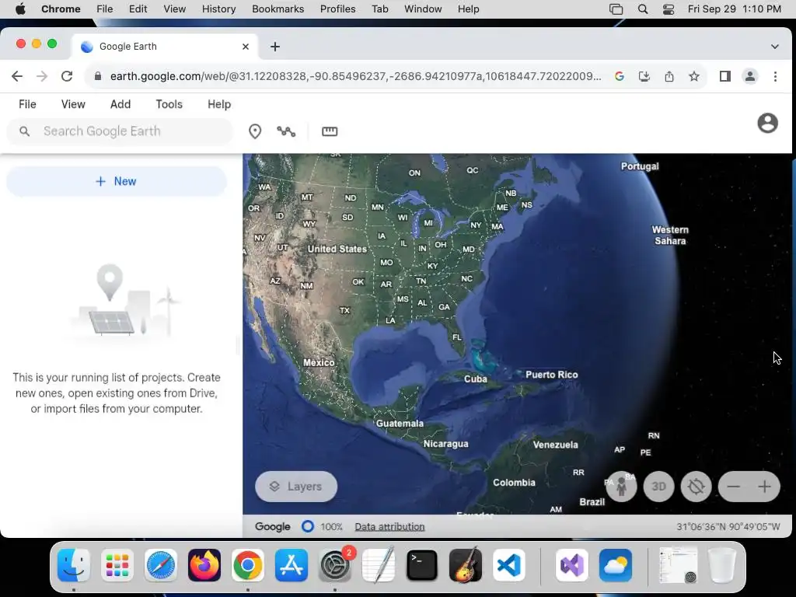Click the install app icon in address bar

[x=644, y=76]
